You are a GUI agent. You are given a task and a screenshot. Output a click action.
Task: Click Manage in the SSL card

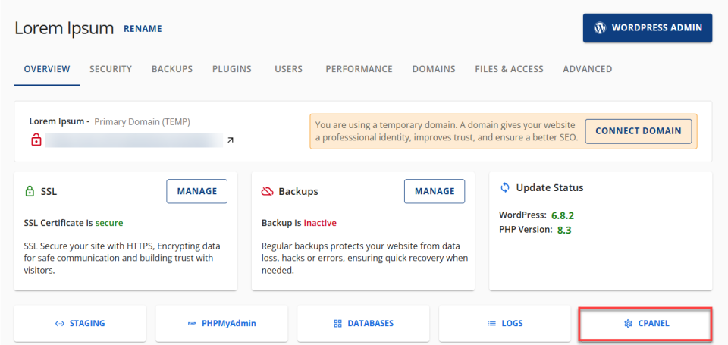(x=196, y=191)
